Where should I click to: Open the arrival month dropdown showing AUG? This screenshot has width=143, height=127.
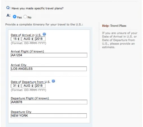(x=28, y=39)
